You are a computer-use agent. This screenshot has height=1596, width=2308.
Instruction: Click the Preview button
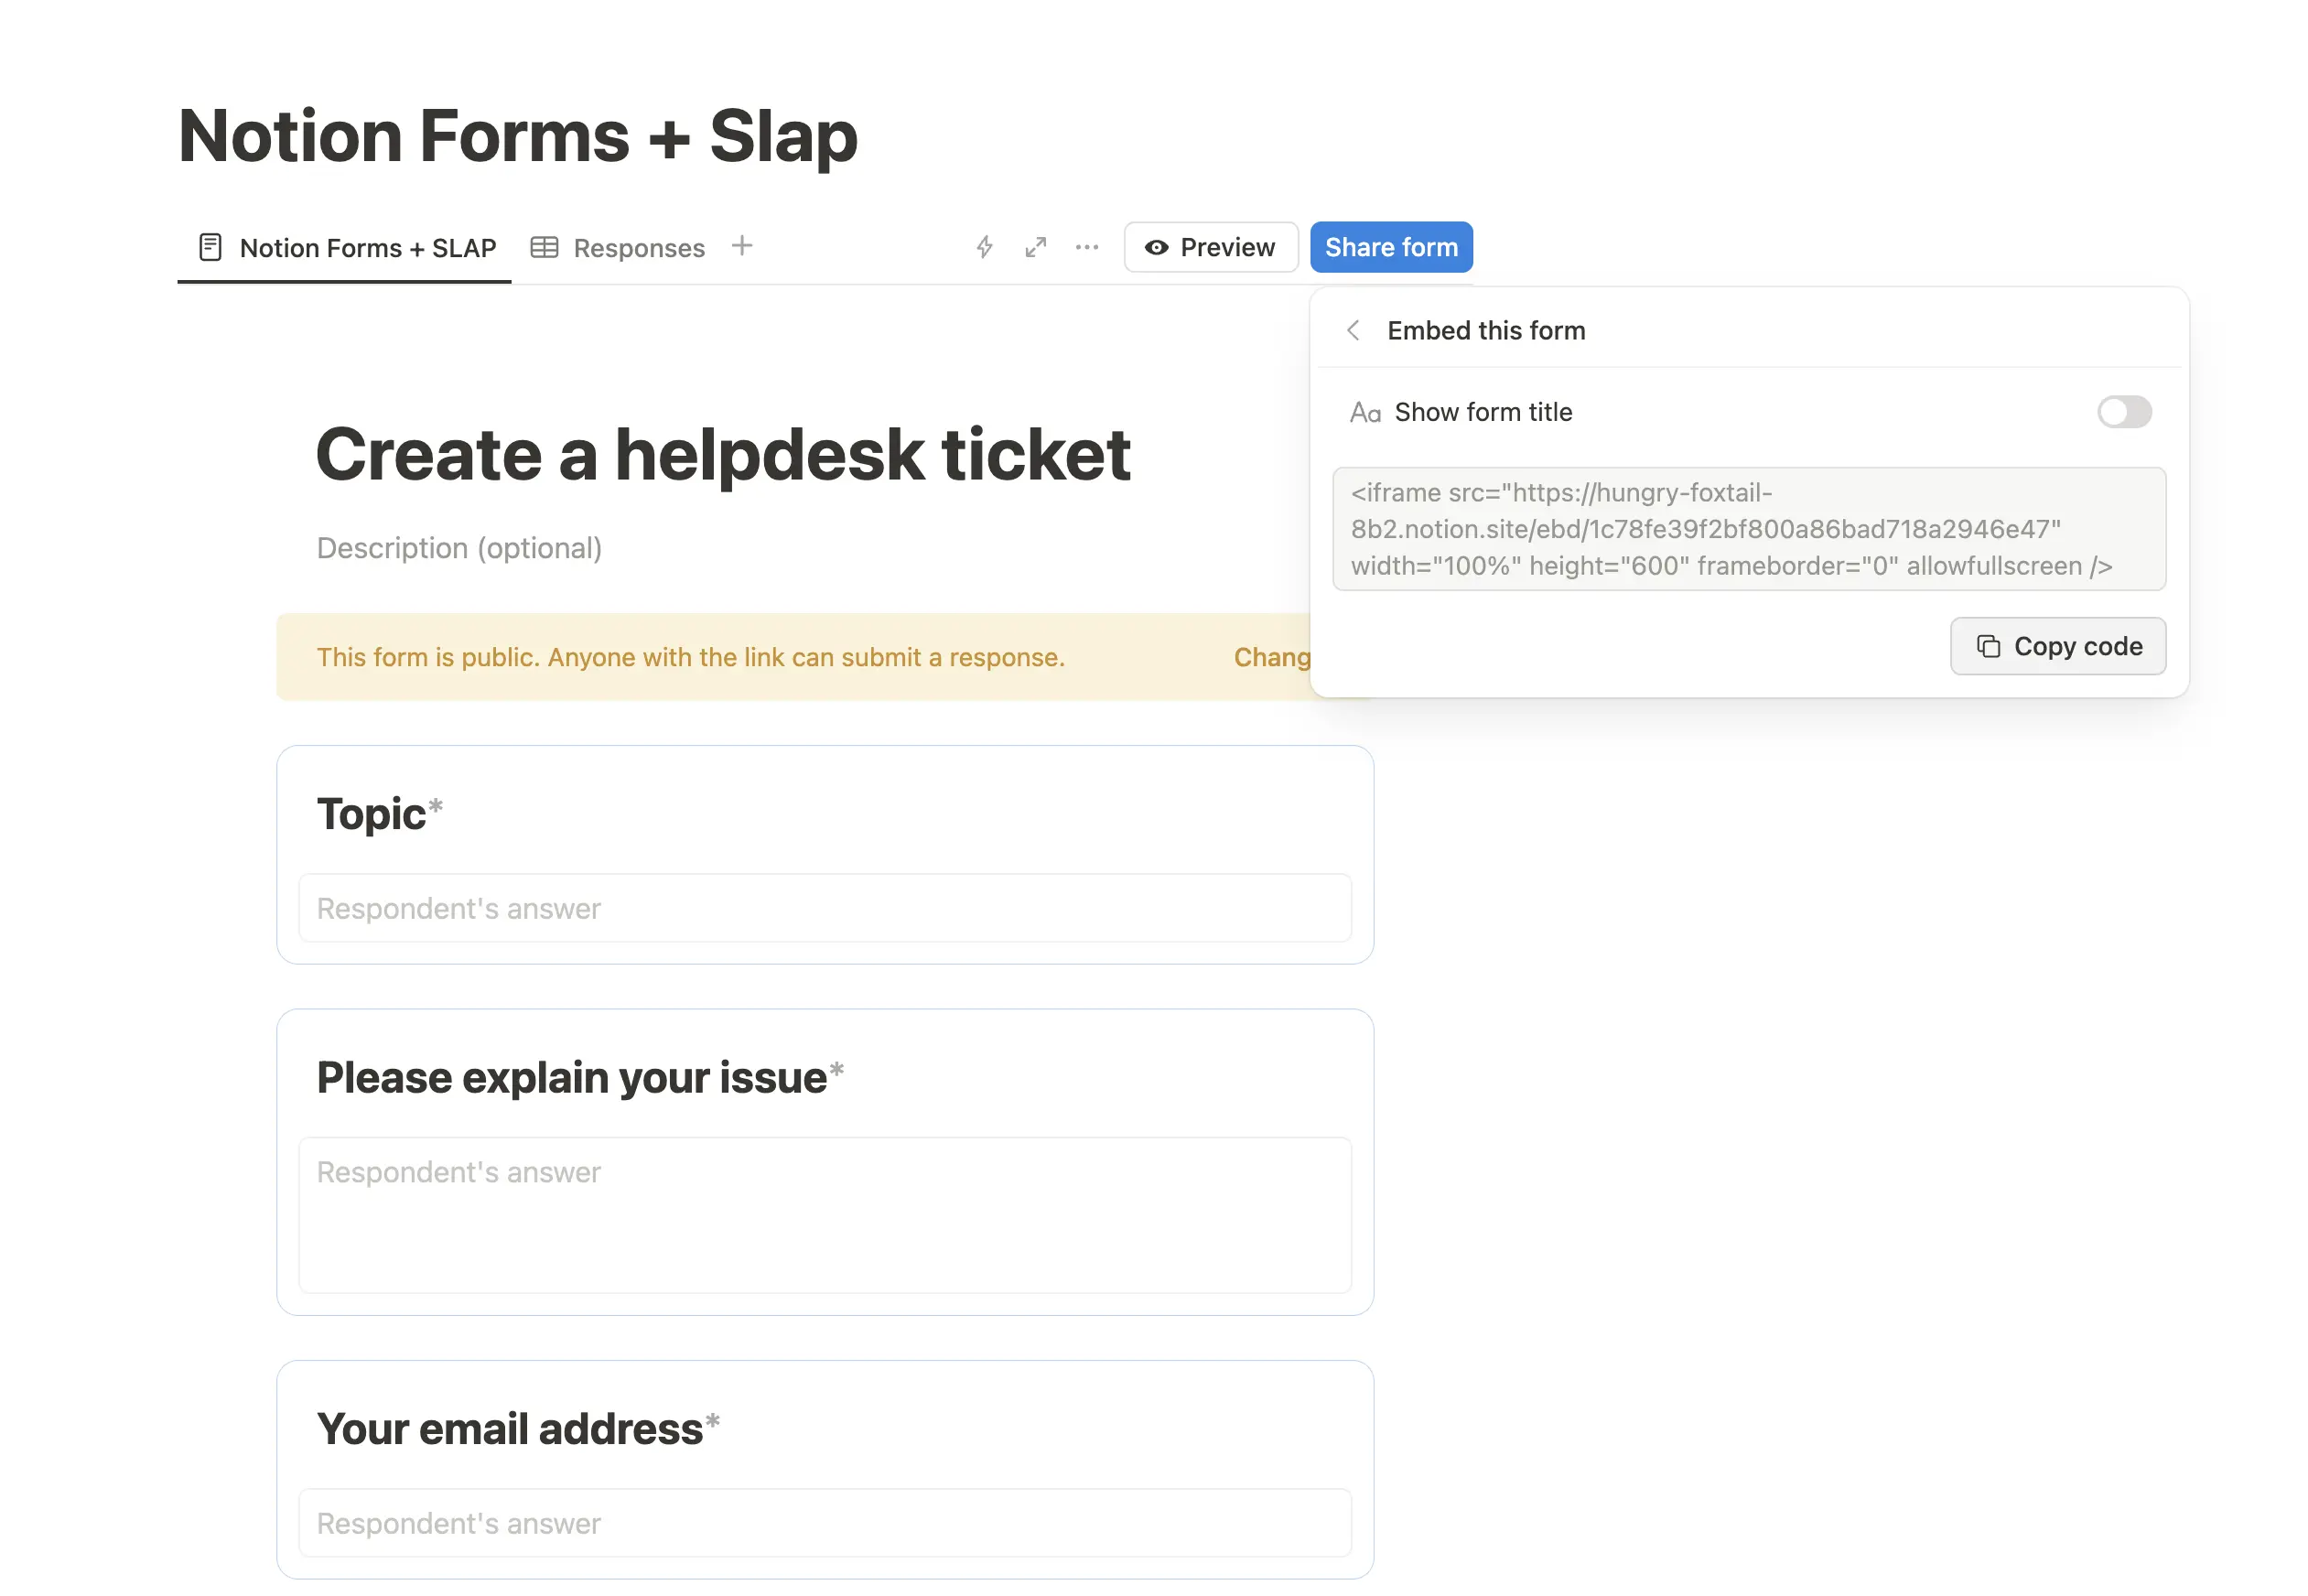[x=1210, y=247]
